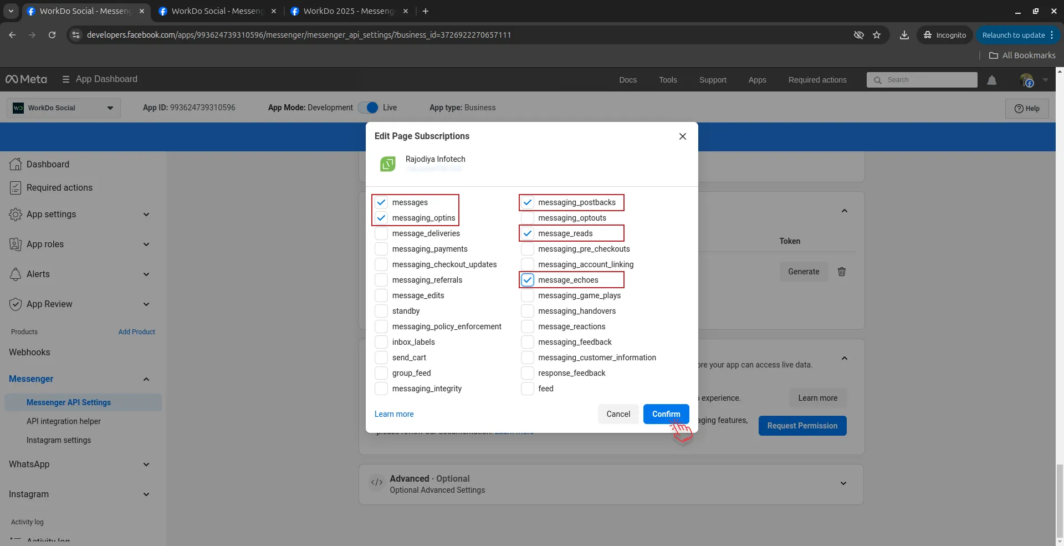Uncheck the message_echoes checkbox
This screenshot has height=546, width=1064.
[x=527, y=280]
